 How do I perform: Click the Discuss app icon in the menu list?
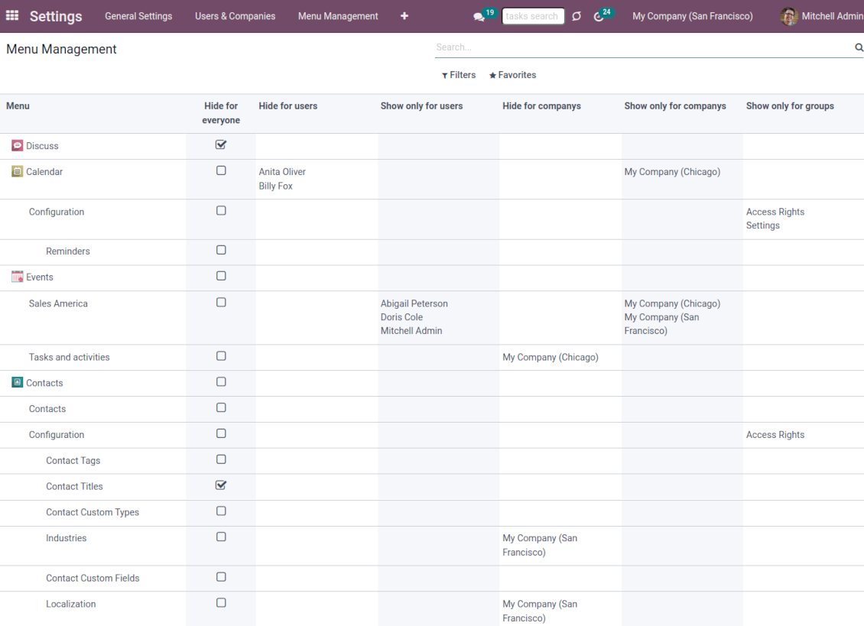tap(17, 145)
